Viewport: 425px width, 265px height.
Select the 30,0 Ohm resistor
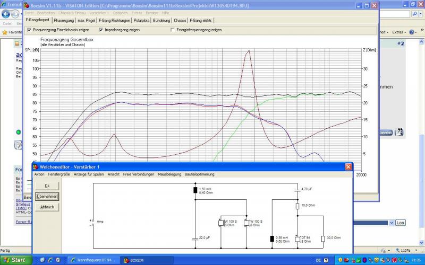(323, 239)
